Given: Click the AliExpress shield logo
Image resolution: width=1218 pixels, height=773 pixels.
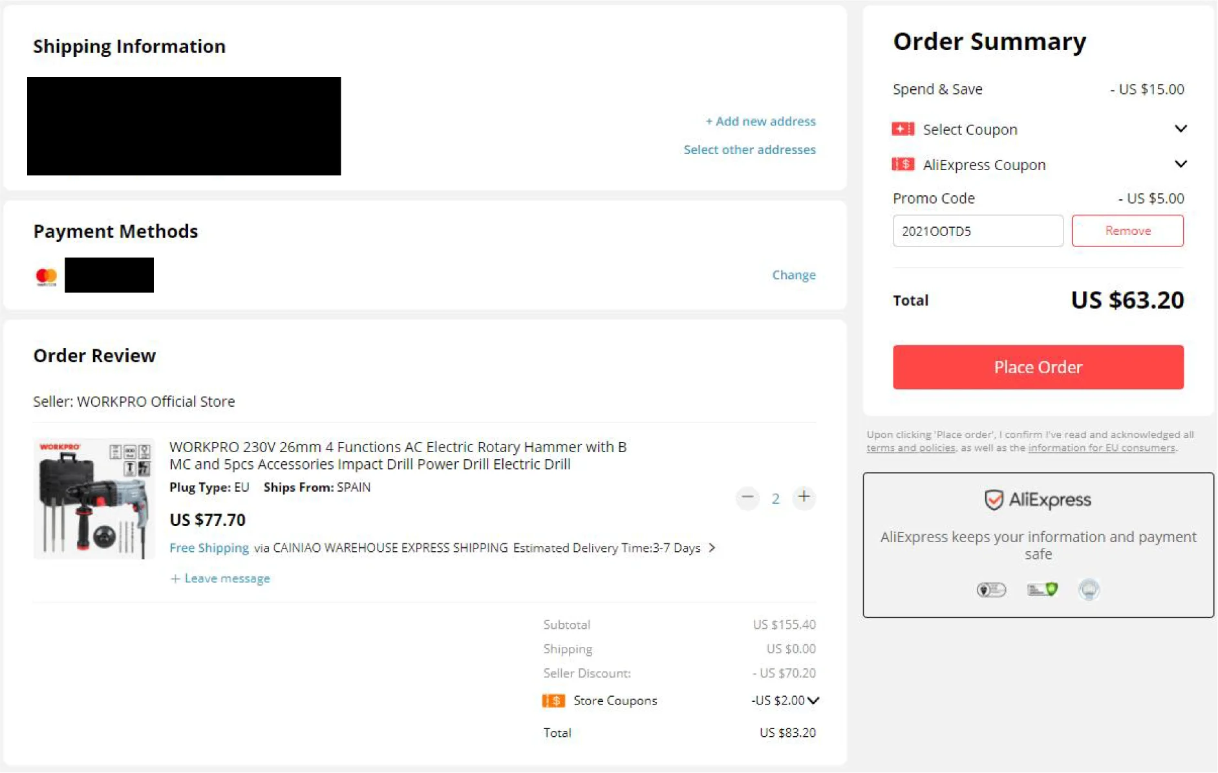Looking at the screenshot, I should tap(993, 499).
